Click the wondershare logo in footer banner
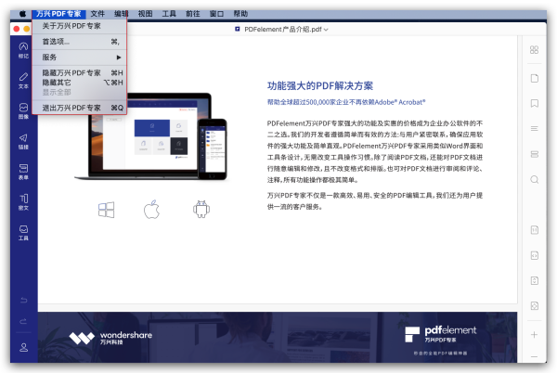Image resolution: width=557 pixels, height=373 pixels. click(x=110, y=338)
